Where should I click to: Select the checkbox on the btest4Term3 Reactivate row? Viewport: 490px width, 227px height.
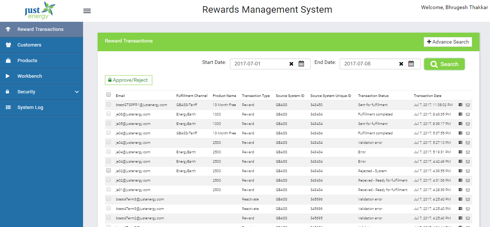pyautogui.click(x=109, y=199)
